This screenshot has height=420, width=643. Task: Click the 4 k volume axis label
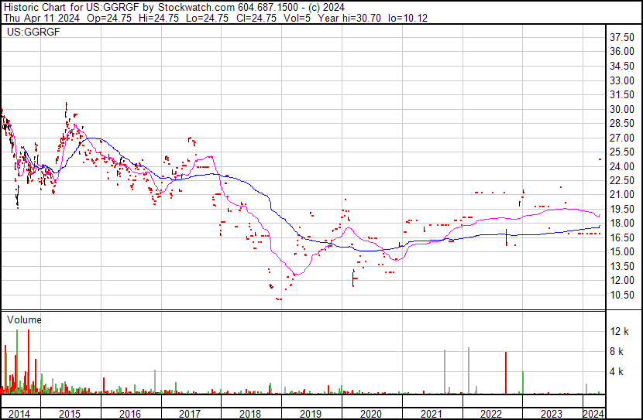[x=620, y=372]
